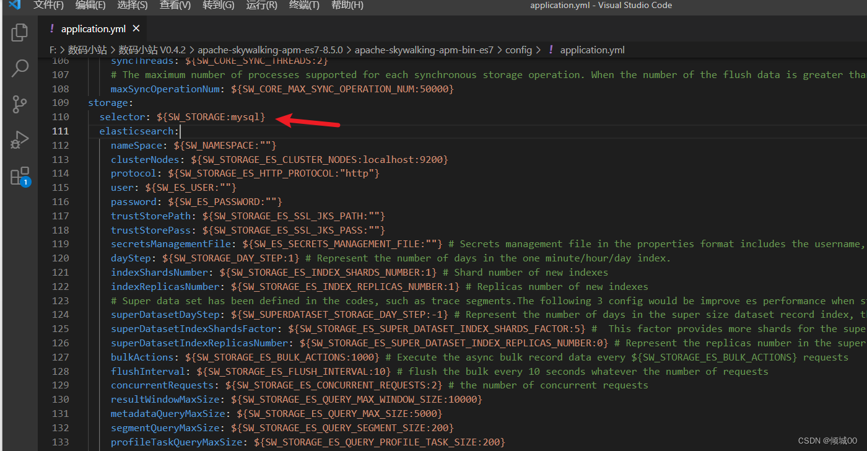Click line number 110
This screenshot has height=451, width=867.
61,117
